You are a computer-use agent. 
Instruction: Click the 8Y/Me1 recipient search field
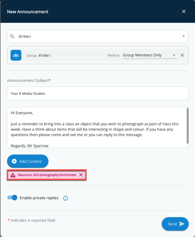point(98,37)
